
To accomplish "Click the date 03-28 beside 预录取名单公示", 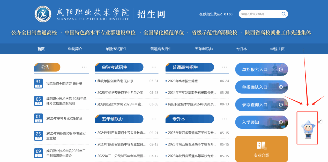I will click(154, 93).
